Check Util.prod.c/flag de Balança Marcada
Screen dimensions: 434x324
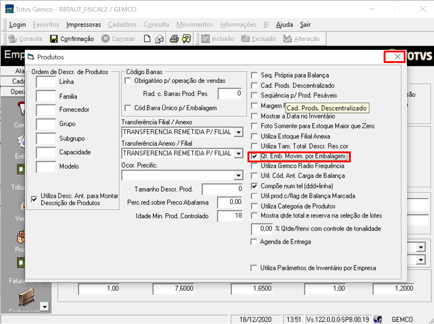pyautogui.click(x=254, y=196)
